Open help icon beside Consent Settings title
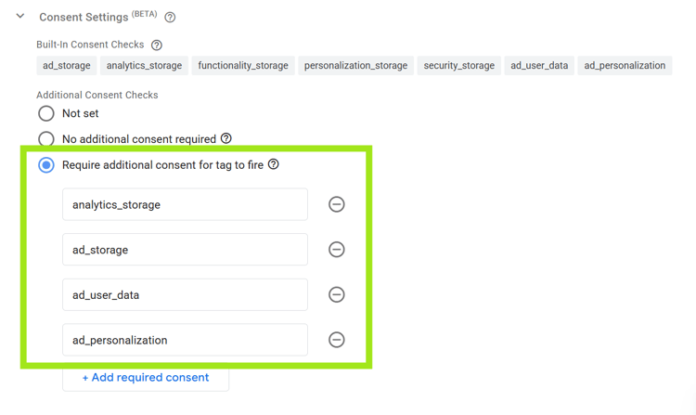This screenshot has height=415, width=696. (170, 18)
